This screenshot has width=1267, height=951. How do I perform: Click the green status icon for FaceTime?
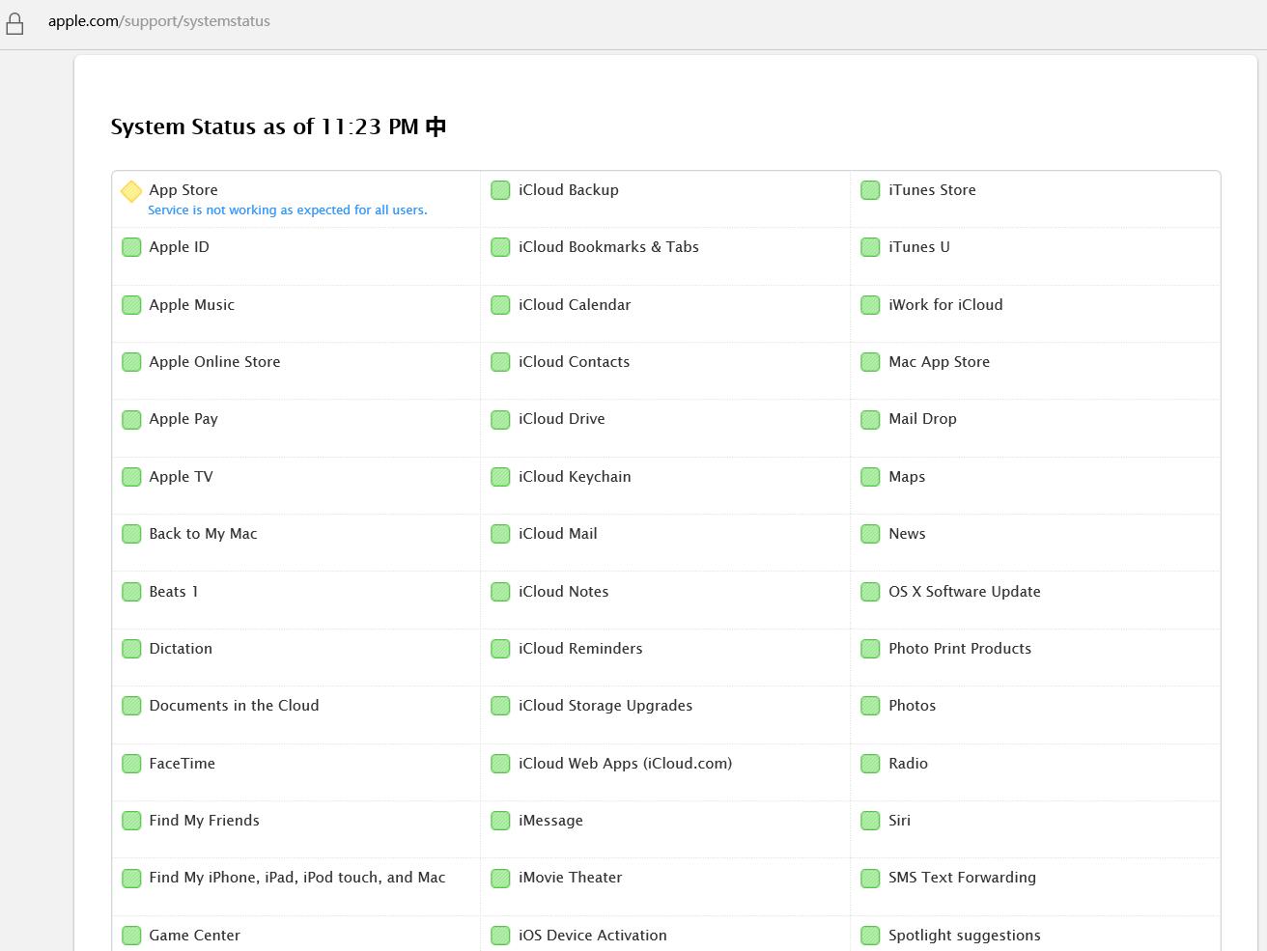131,764
